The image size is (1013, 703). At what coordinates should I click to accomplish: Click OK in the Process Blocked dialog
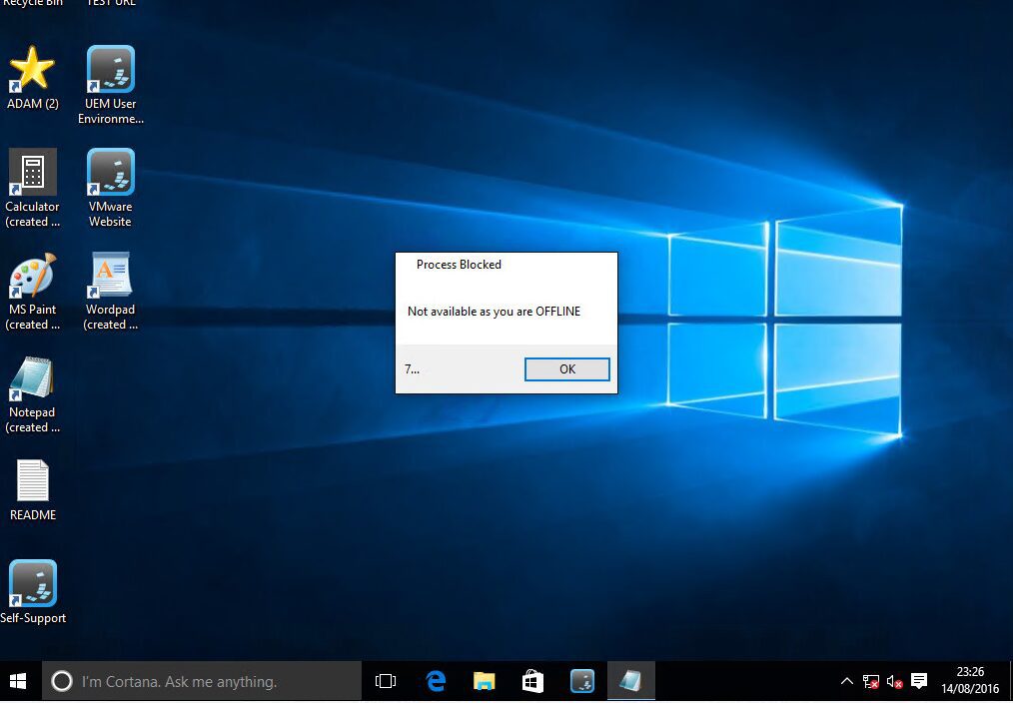566,369
